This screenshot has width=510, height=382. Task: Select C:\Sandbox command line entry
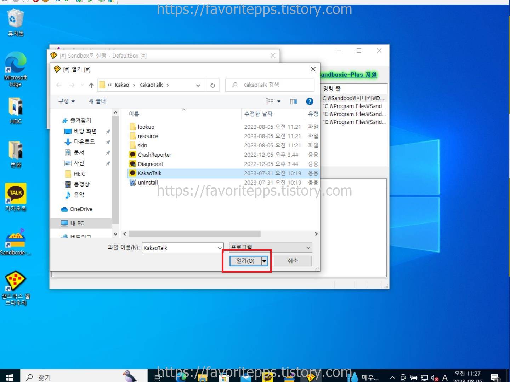[x=353, y=98]
